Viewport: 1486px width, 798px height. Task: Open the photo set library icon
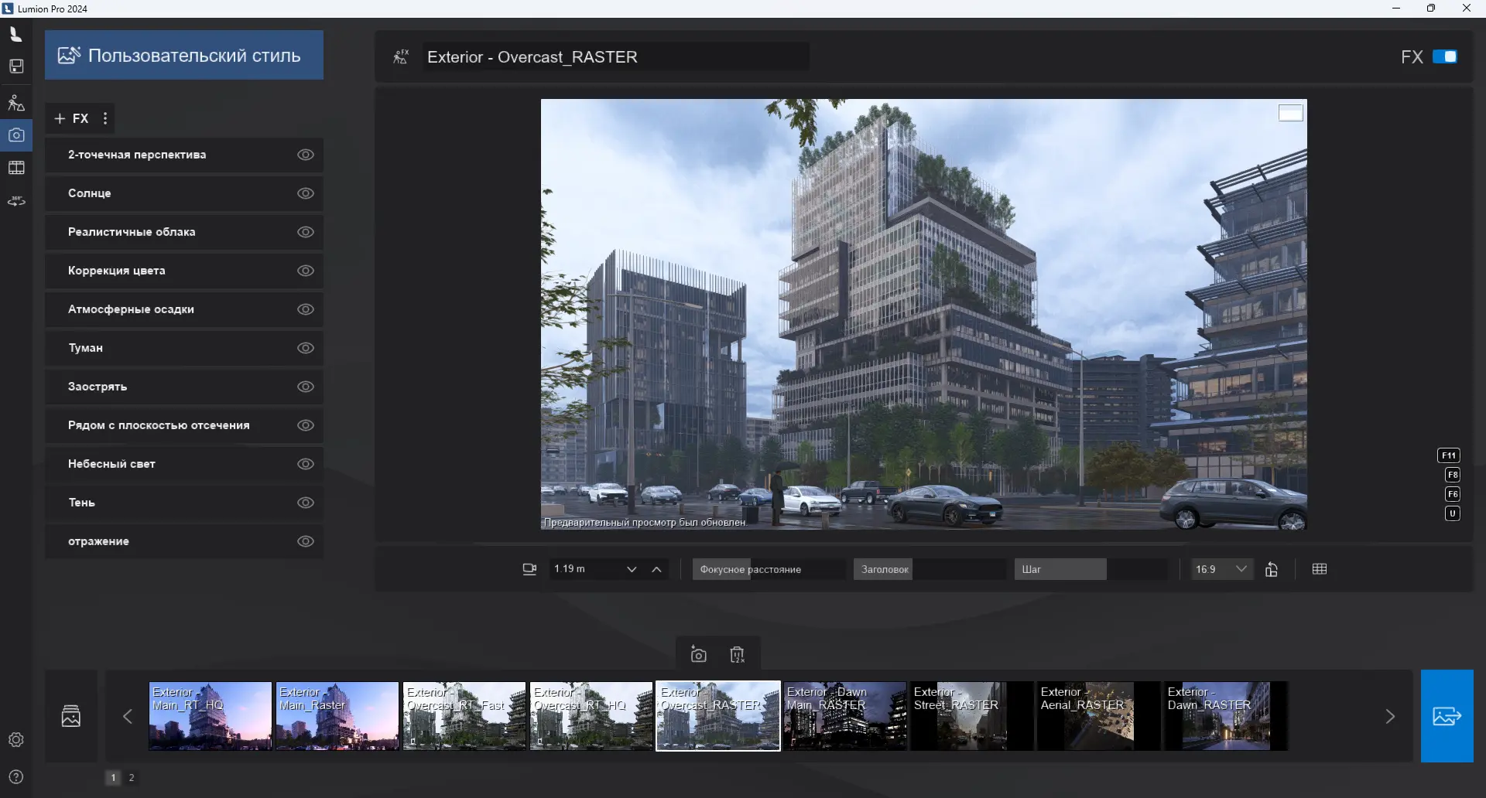[71, 716]
